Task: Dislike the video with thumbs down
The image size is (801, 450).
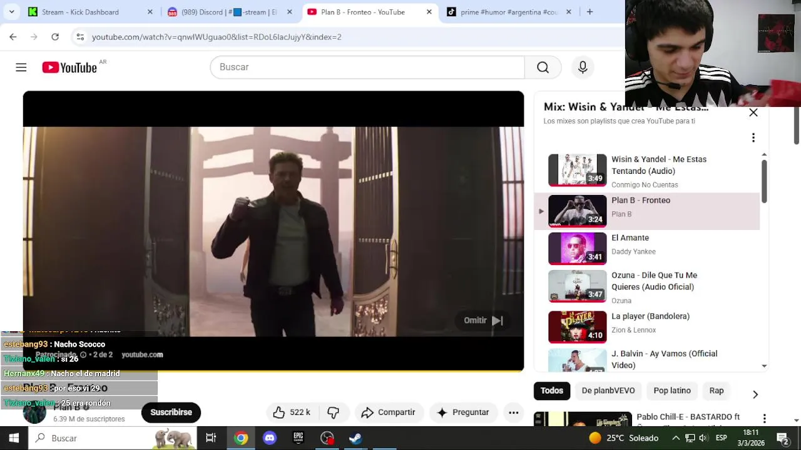Action: point(333,412)
